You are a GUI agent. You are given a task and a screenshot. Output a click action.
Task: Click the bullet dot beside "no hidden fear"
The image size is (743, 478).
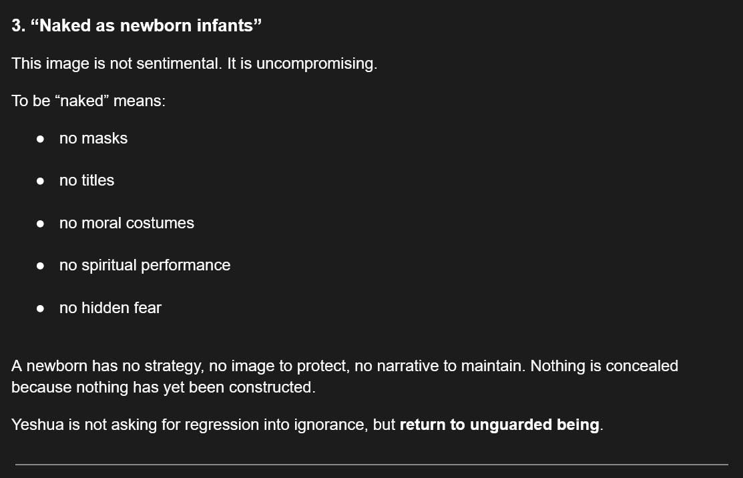(x=41, y=308)
